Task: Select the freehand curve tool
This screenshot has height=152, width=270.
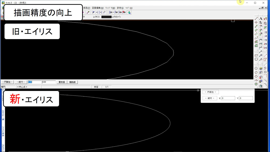Action: click(x=256, y=38)
